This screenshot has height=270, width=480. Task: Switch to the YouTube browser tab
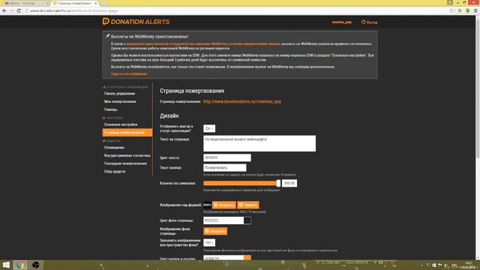25,3
